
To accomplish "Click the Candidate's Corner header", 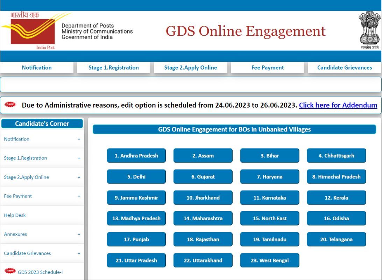I will [42, 123].
